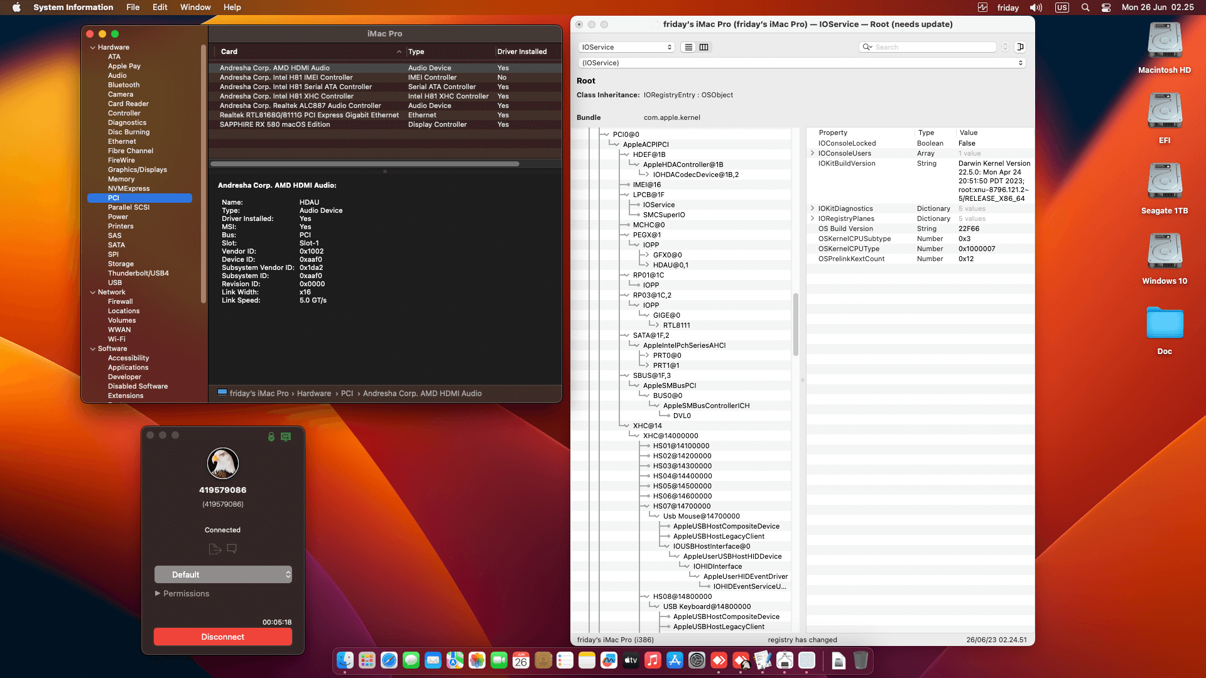Image resolution: width=1206 pixels, height=678 pixels.
Task: Open the Window menu
Action: pyautogui.click(x=195, y=8)
